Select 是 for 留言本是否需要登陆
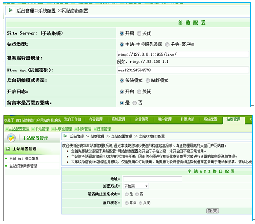The height and width of the screenshot is (224, 255). (122, 103)
